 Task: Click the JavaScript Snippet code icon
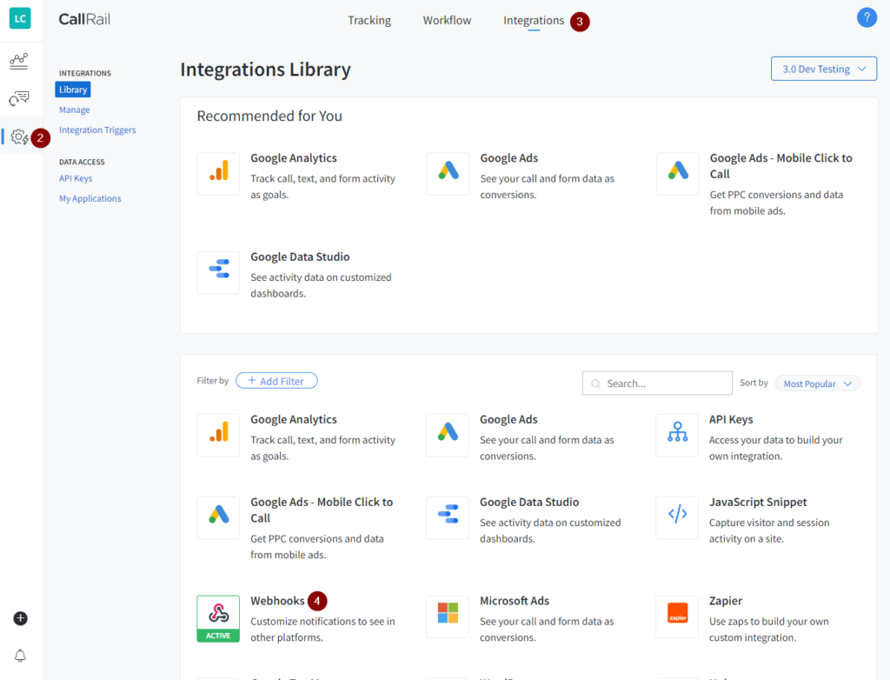point(677,517)
